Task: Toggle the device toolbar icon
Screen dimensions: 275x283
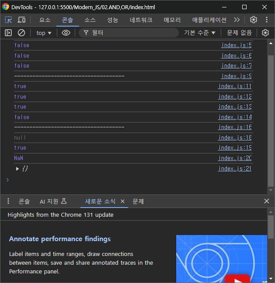Action: pos(21,20)
